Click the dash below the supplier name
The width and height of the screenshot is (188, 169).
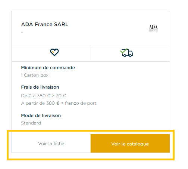click(22, 33)
